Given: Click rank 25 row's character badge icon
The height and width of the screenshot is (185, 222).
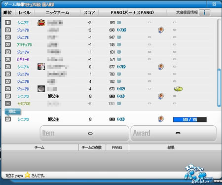Looking at the screenshot, I should point(161,67).
